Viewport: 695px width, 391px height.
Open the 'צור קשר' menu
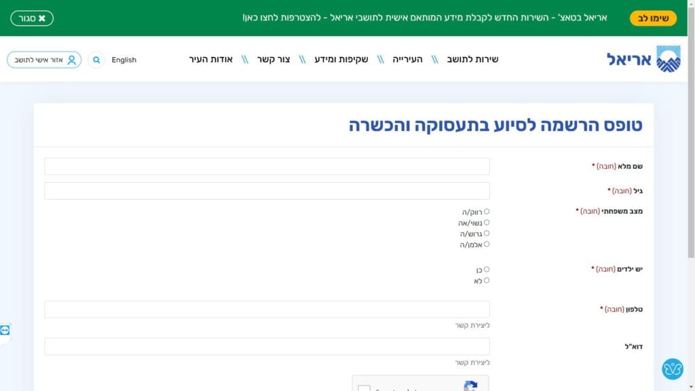274,60
